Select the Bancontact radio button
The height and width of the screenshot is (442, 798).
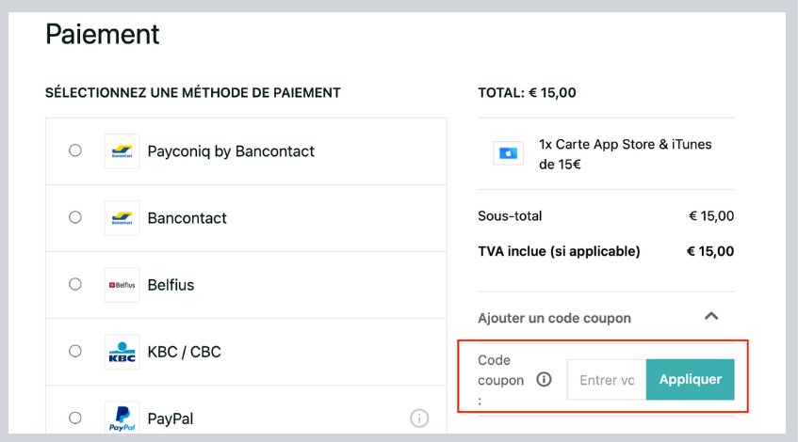pyautogui.click(x=75, y=217)
